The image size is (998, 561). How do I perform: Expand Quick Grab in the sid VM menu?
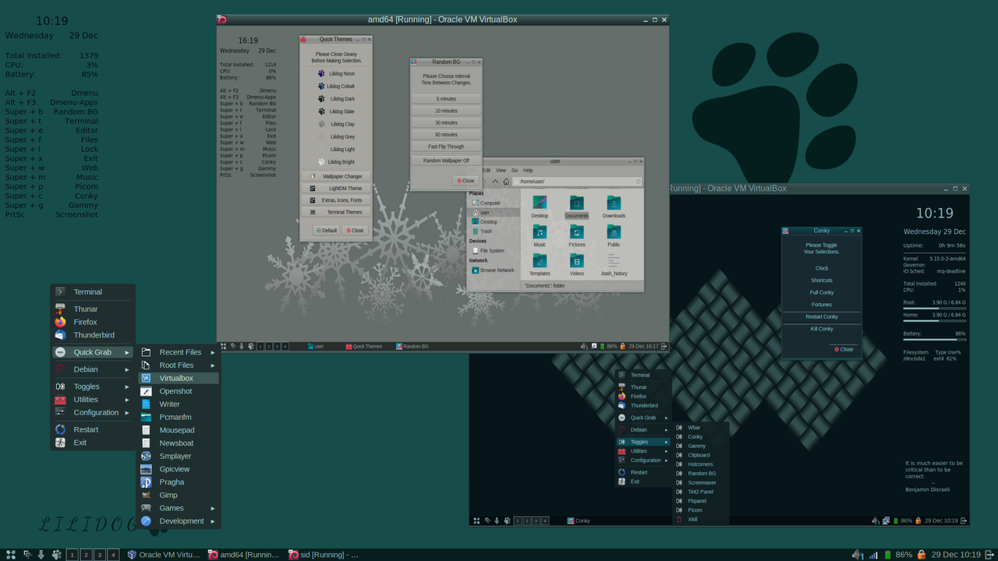click(x=643, y=418)
